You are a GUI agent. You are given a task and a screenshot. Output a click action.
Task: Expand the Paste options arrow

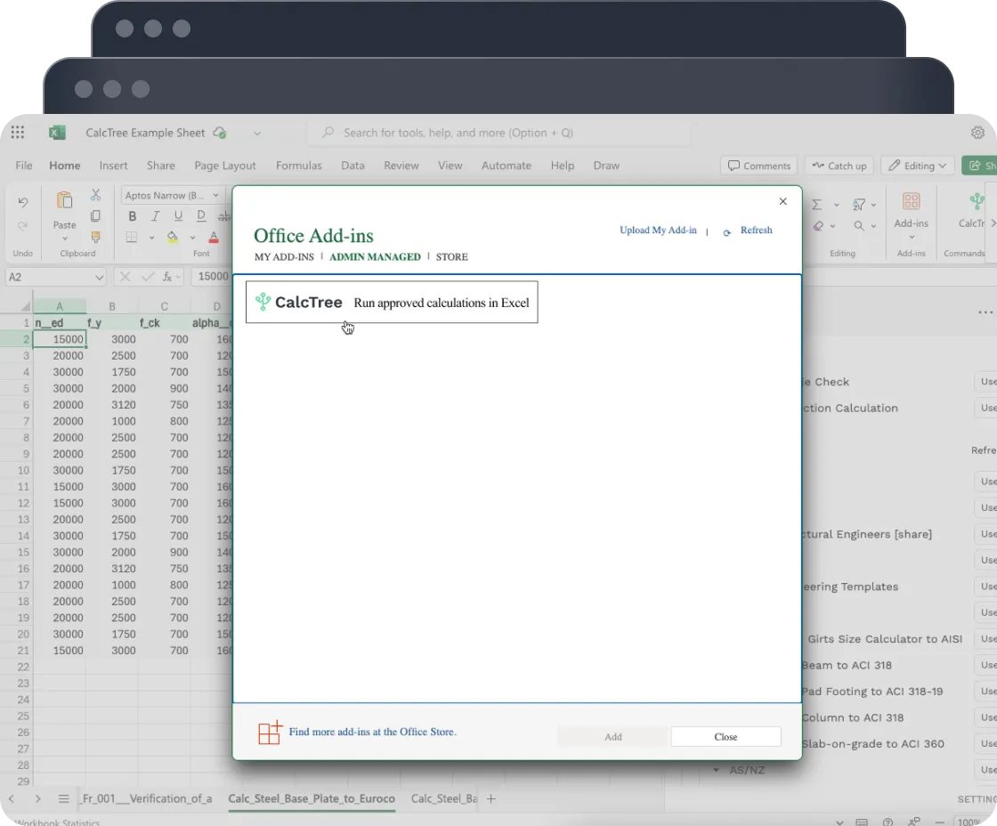click(x=64, y=239)
